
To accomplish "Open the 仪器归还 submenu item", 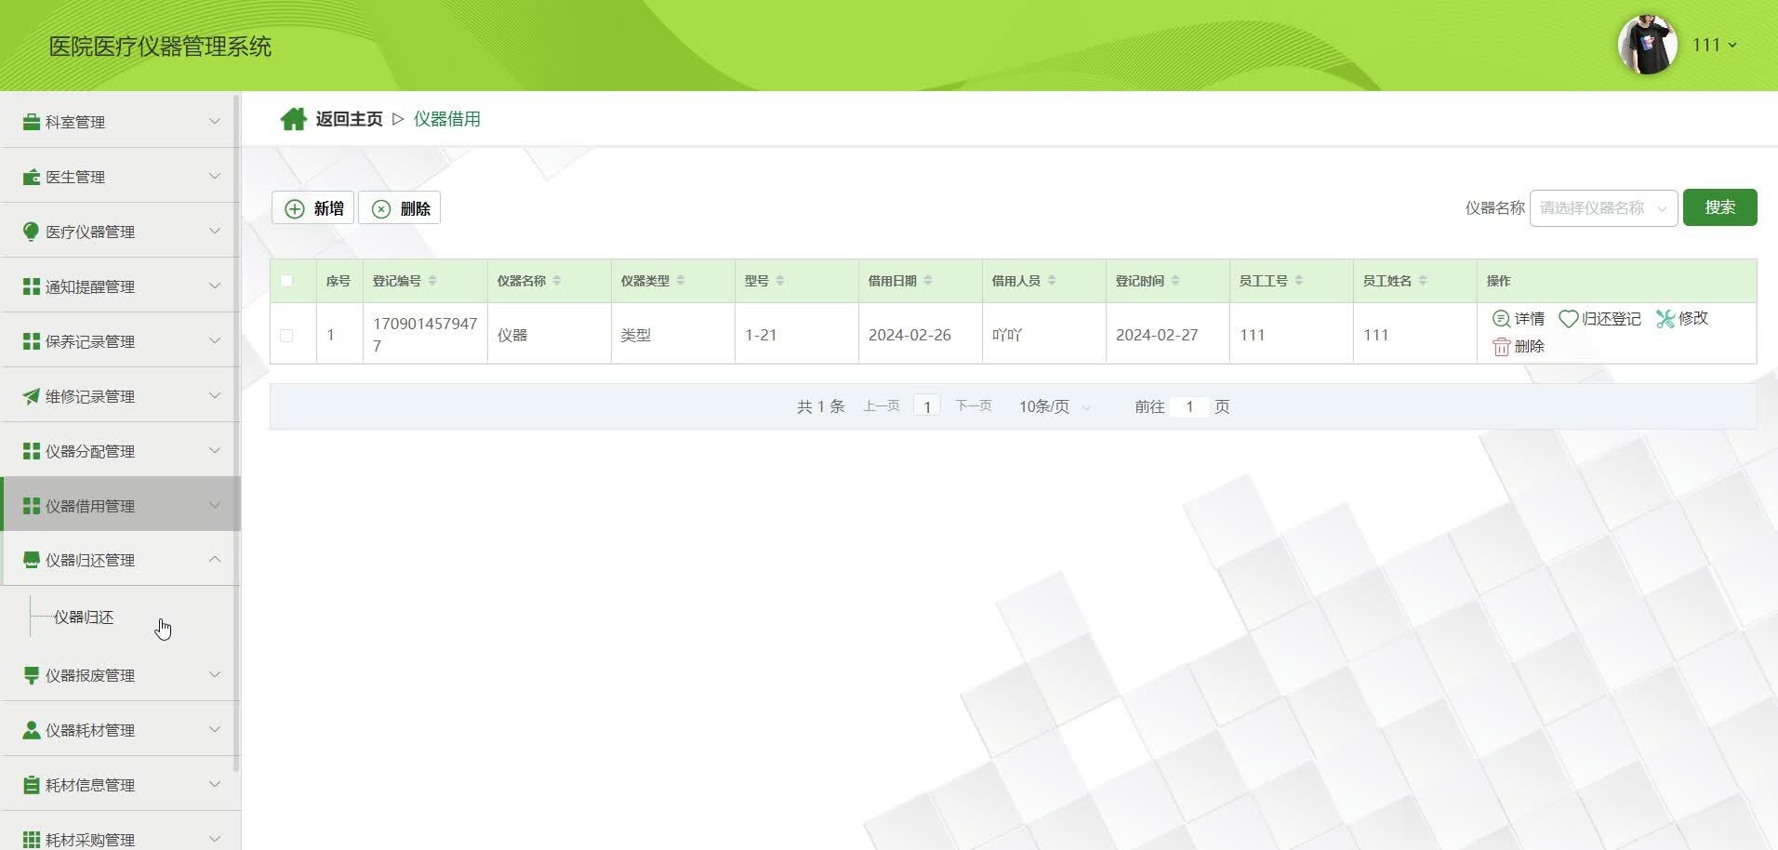I will (x=84, y=617).
